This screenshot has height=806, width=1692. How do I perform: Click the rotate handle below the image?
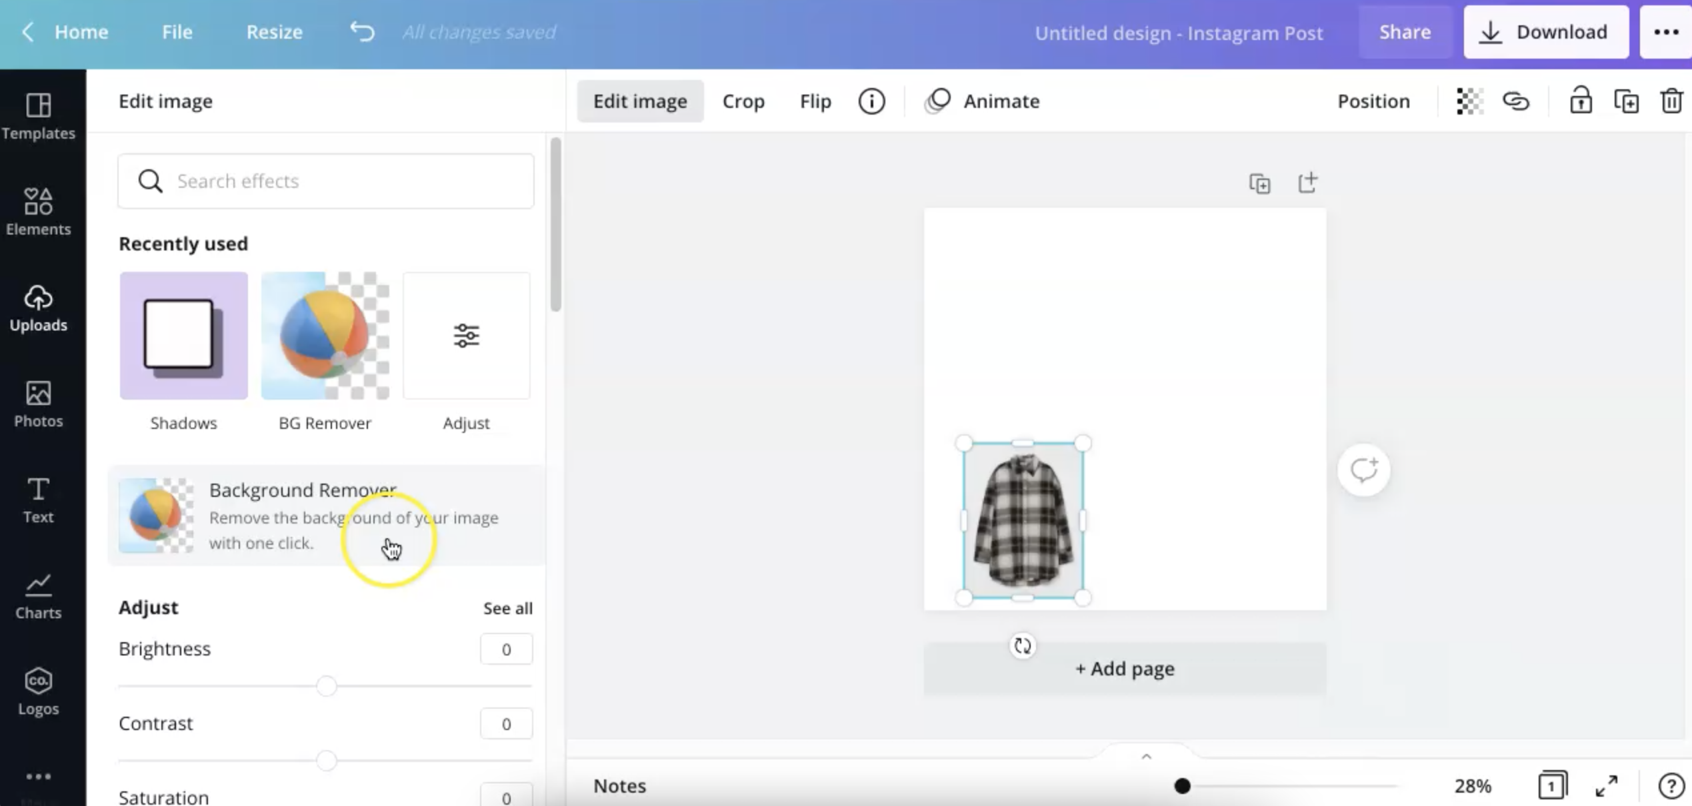pyautogui.click(x=1023, y=645)
